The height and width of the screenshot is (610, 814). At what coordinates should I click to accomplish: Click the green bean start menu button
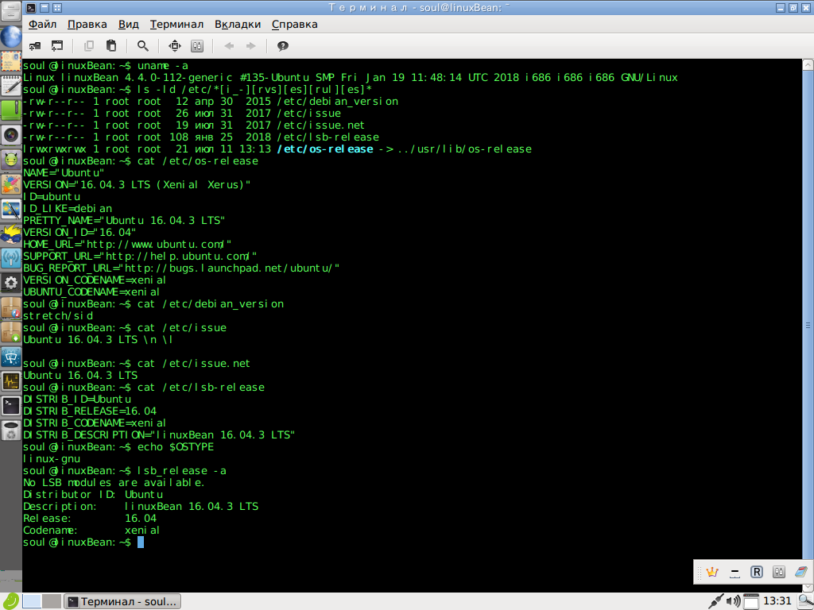tap(10, 601)
